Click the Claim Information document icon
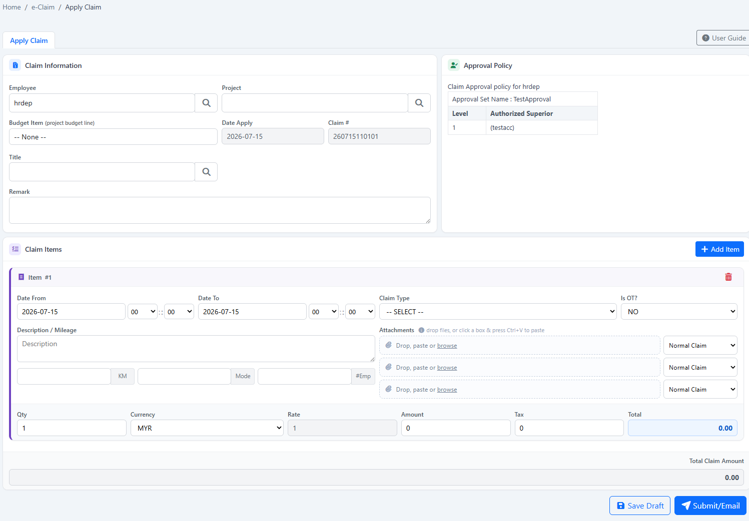 click(15, 65)
